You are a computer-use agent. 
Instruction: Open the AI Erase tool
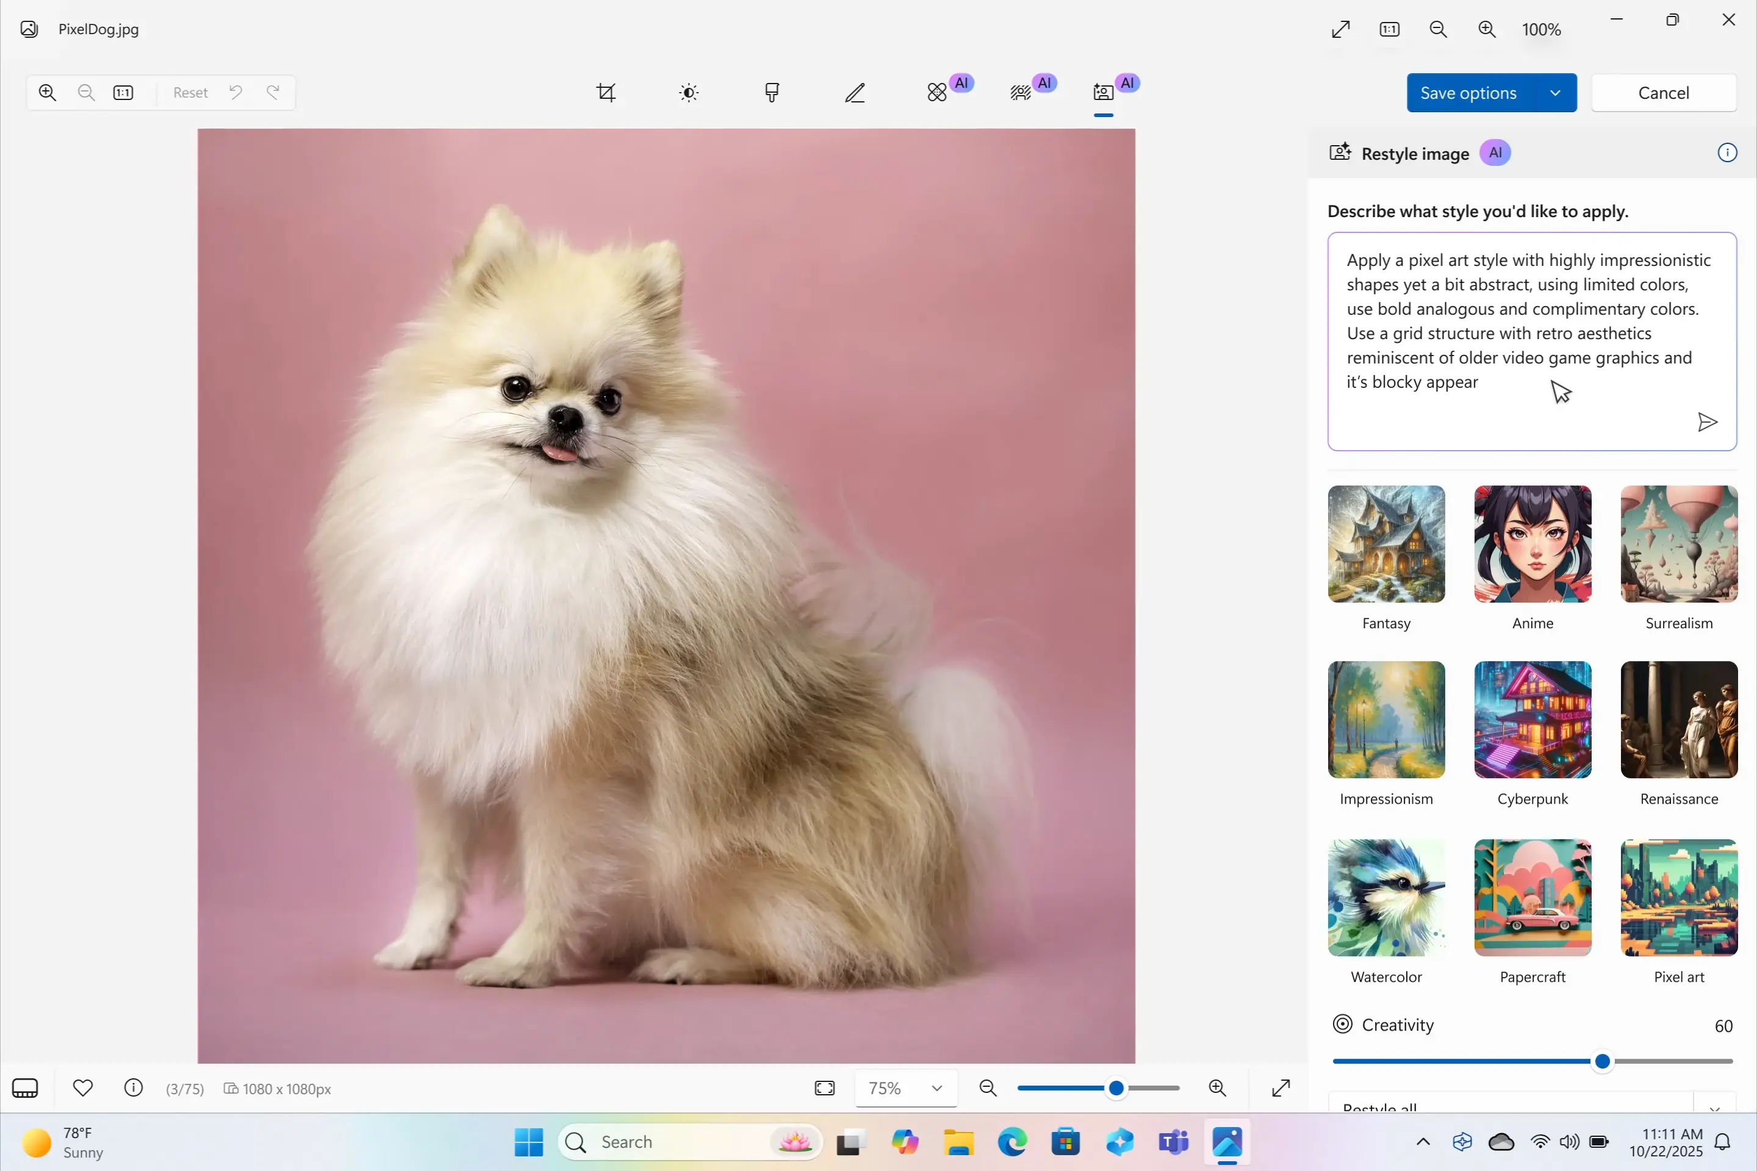pos(938,93)
